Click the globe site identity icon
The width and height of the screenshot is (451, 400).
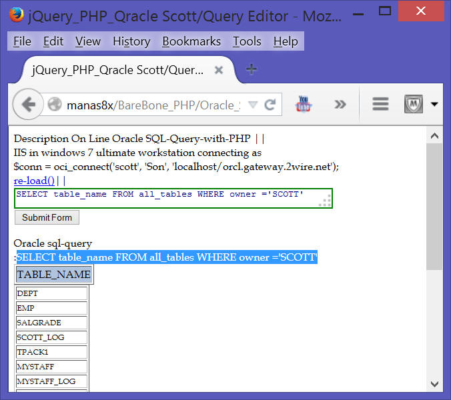[x=55, y=104]
